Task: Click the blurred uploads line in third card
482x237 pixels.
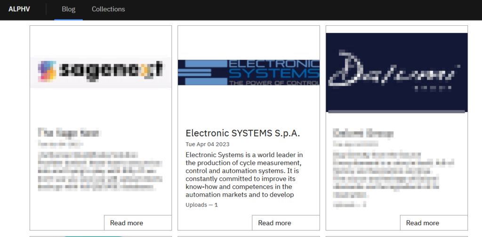Action: (x=349, y=205)
